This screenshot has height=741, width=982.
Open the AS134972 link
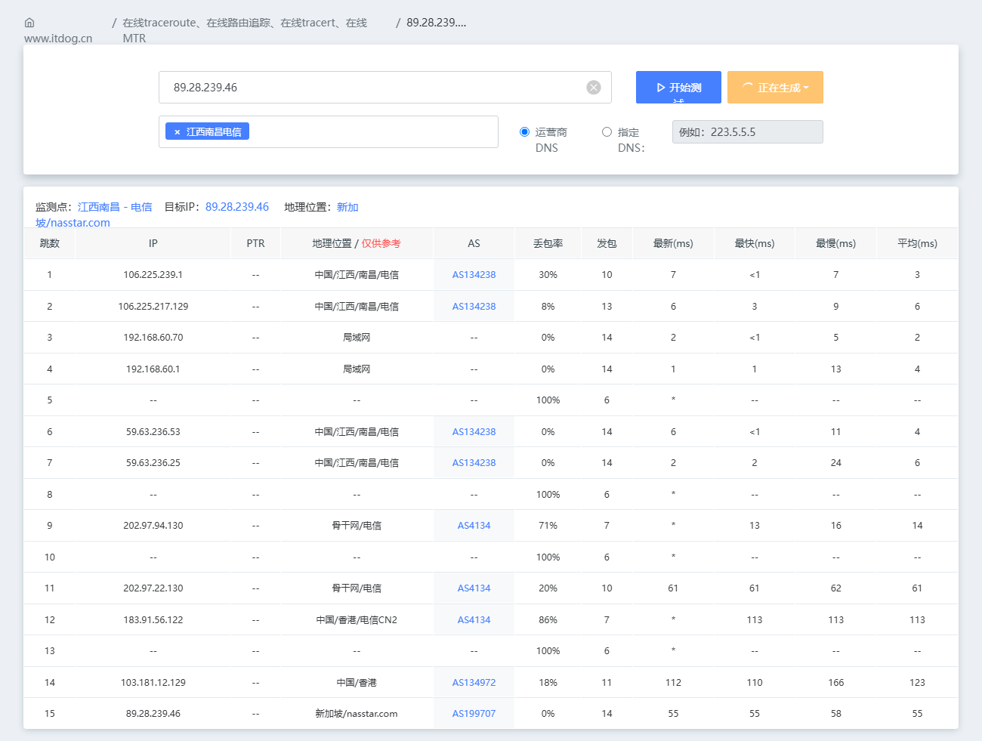(x=474, y=683)
